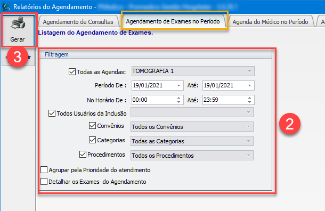Click the application icon in title bar

tap(6, 7)
